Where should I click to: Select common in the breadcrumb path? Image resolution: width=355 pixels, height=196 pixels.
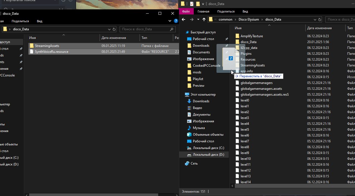[x=225, y=19]
